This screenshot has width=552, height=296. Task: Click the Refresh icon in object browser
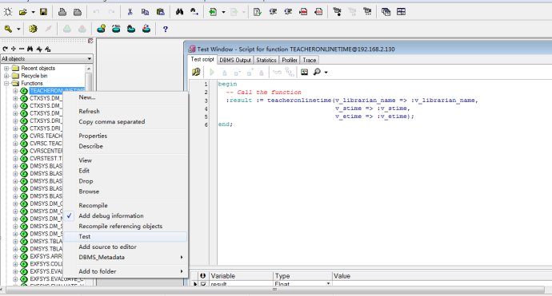coord(5,49)
